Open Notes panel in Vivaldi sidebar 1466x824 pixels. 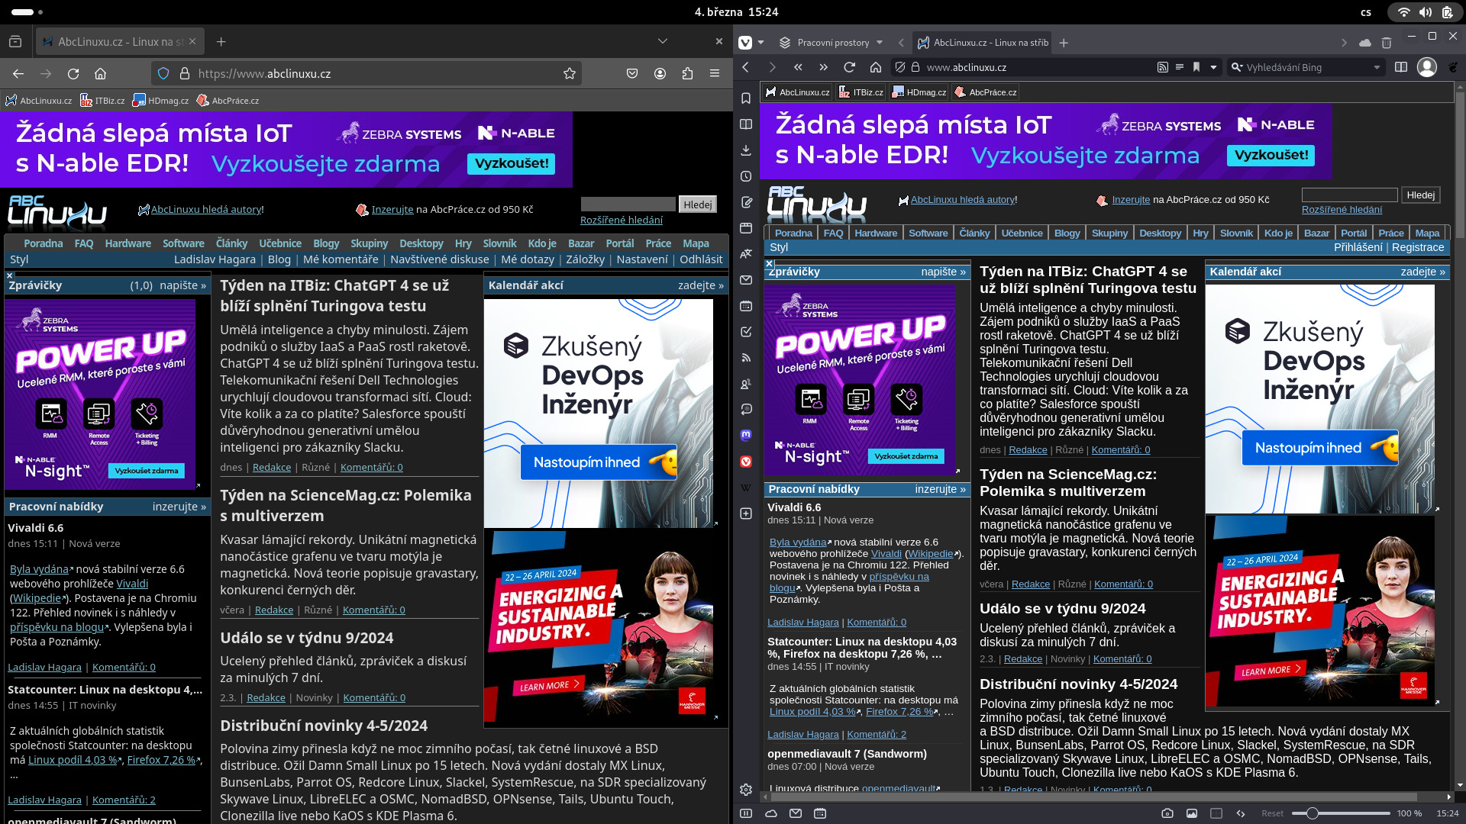pyautogui.click(x=746, y=202)
